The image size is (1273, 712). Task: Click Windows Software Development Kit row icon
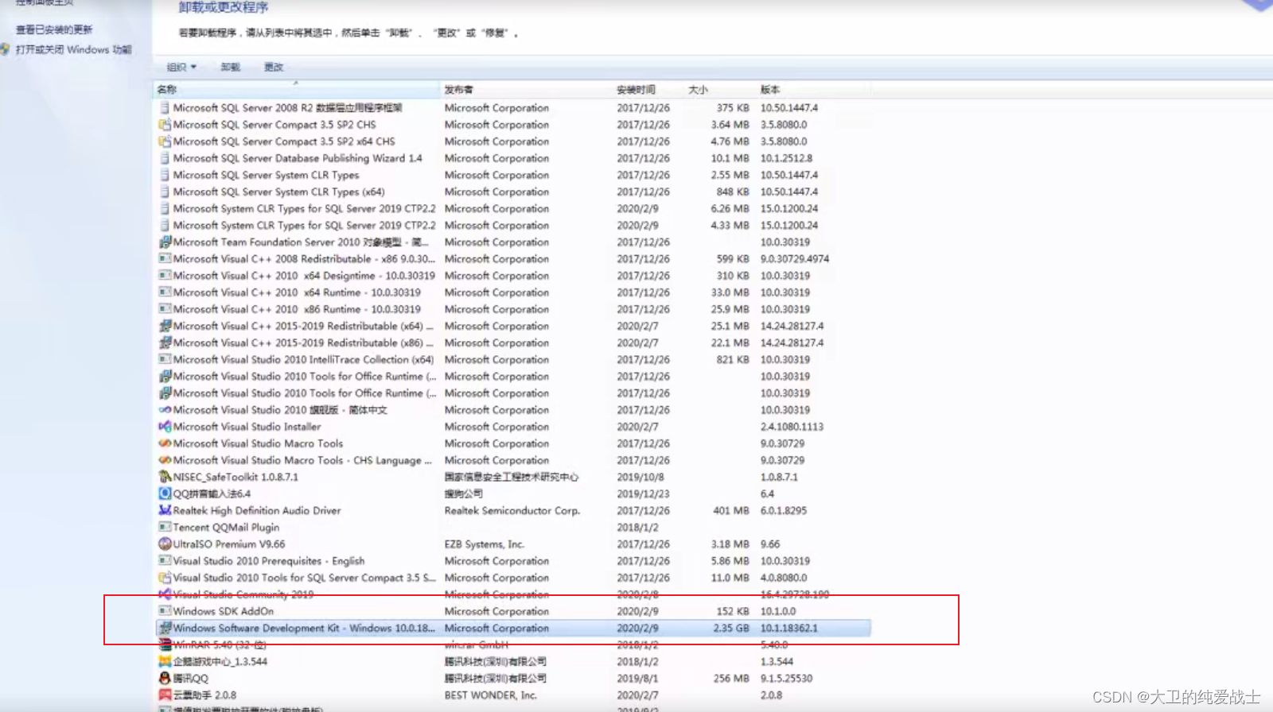[x=165, y=628]
